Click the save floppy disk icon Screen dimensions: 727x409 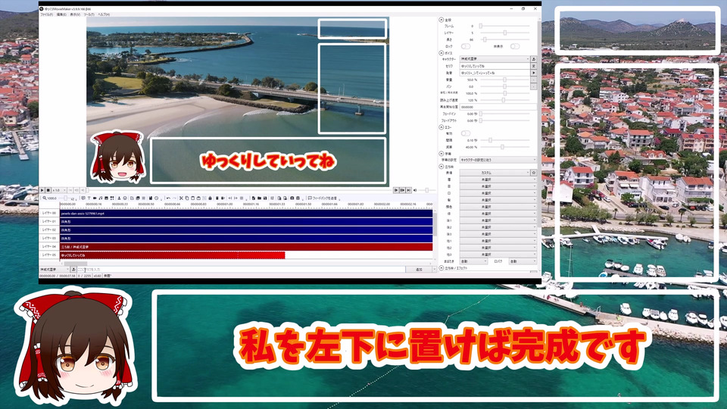pyautogui.click(x=265, y=198)
